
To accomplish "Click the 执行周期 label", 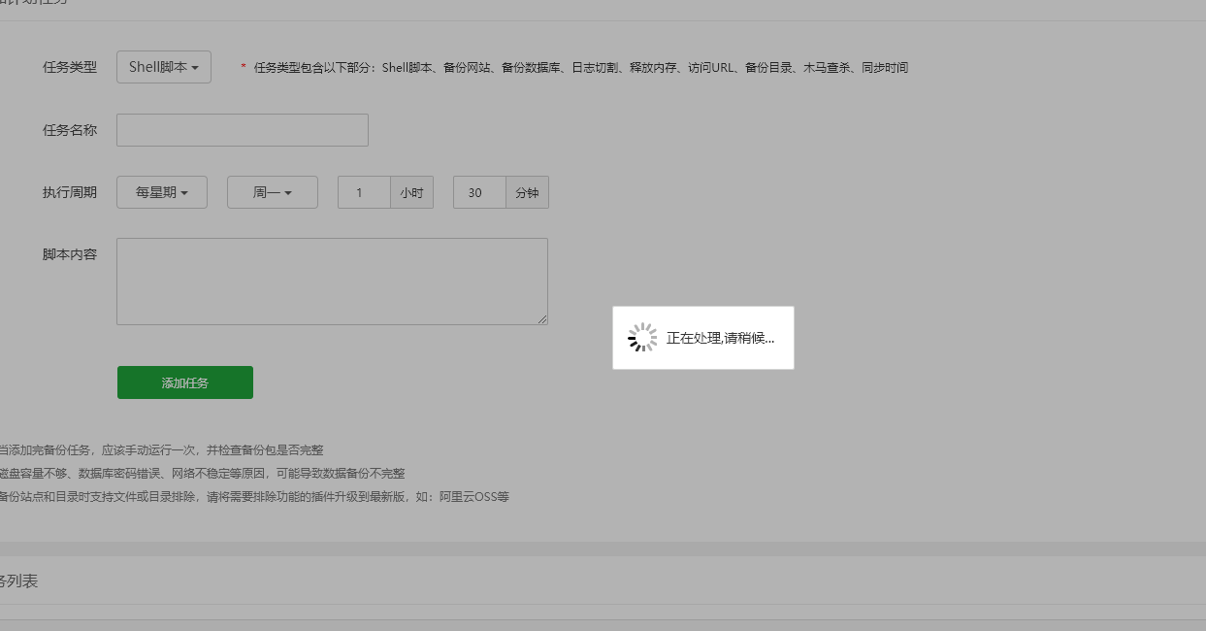I will coord(70,192).
